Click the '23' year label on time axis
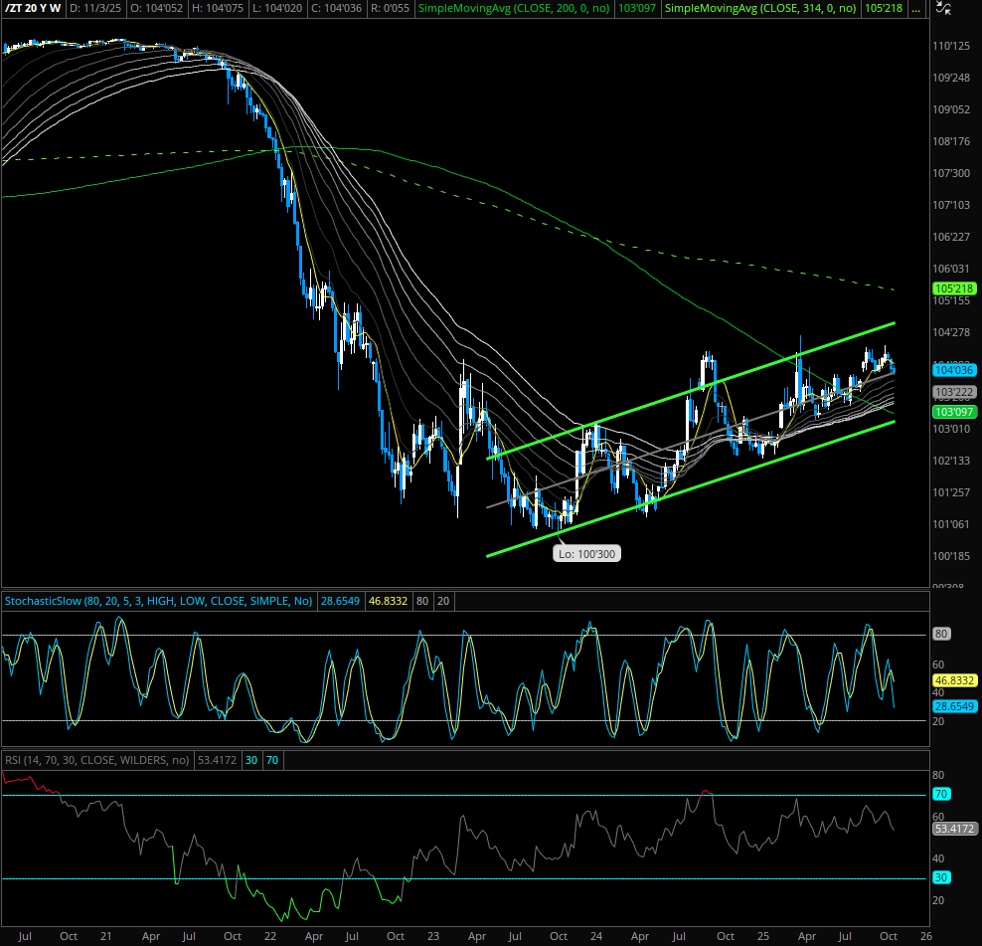Image resolution: width=982 pixels, height=946 pixels. coord(433,936)
